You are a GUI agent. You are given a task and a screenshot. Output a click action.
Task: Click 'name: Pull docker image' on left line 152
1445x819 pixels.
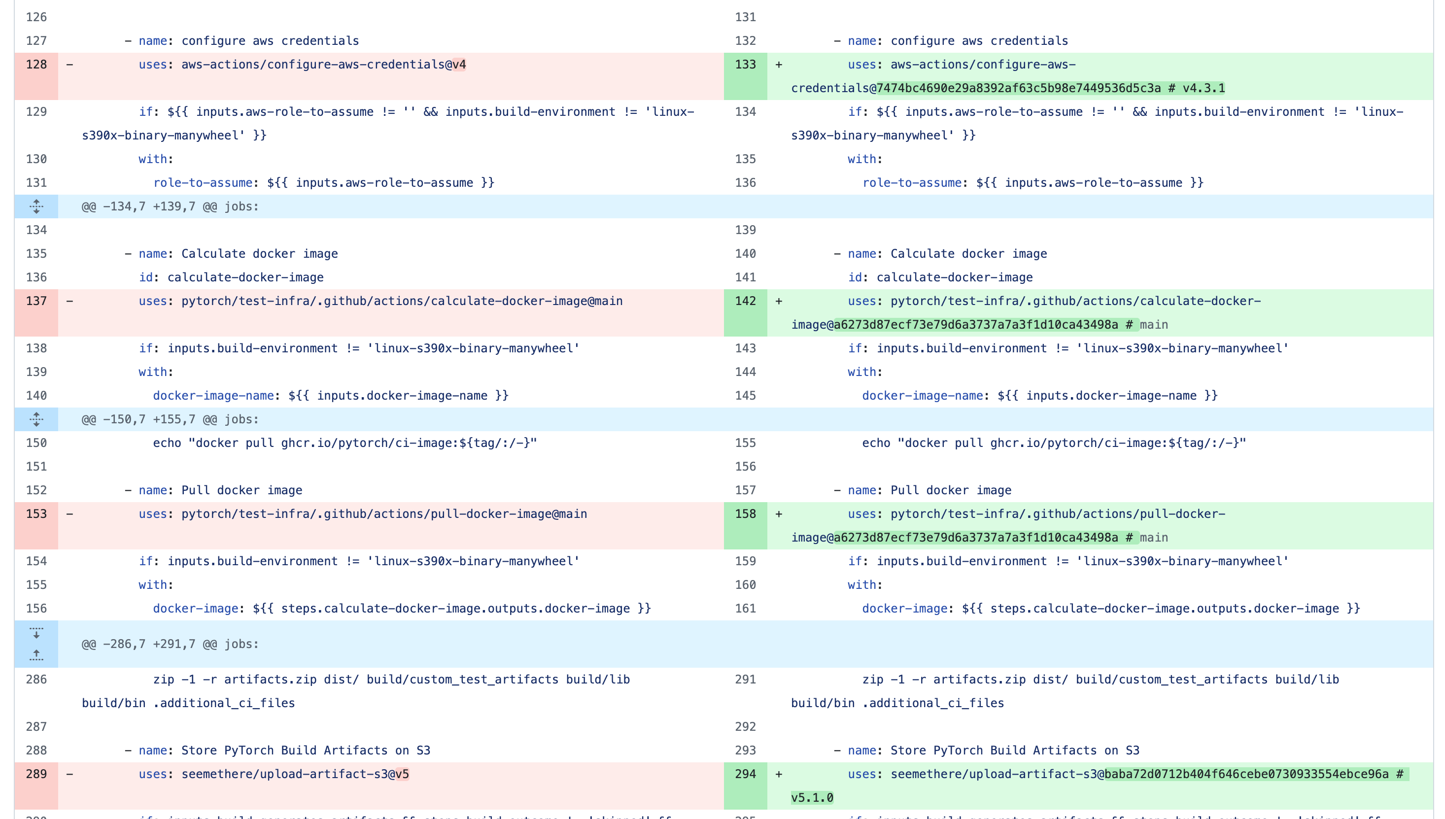pyautogui.click(x=220, y=490)
